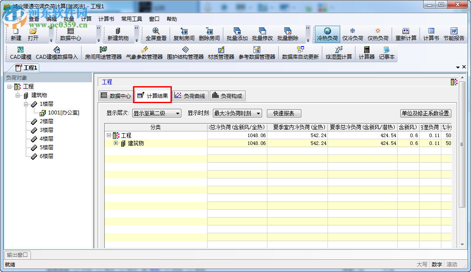Open 查看 menu
Image resolution: width=471 pixels, height=272 pixels.
34,19
